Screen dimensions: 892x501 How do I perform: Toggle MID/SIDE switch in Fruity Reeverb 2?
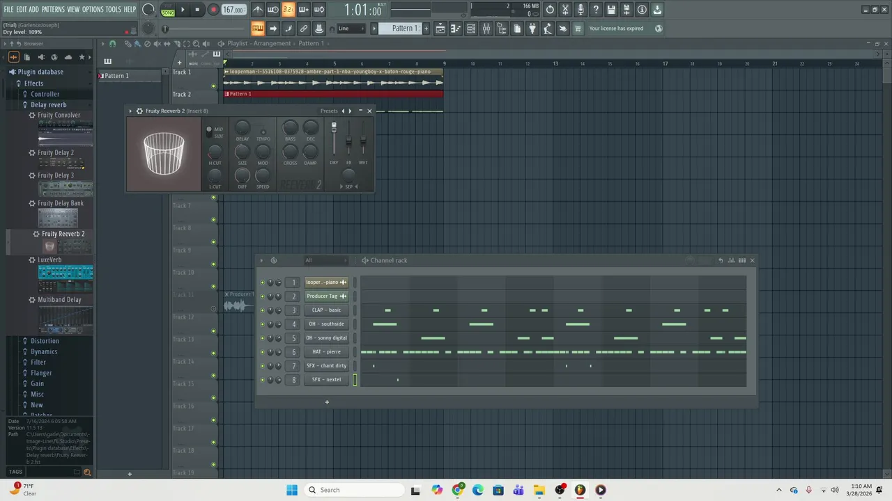[x=208, y=131]
